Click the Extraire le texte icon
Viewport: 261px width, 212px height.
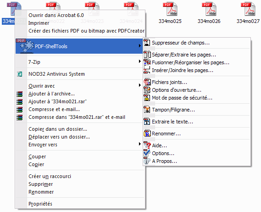tap(147, 122)
